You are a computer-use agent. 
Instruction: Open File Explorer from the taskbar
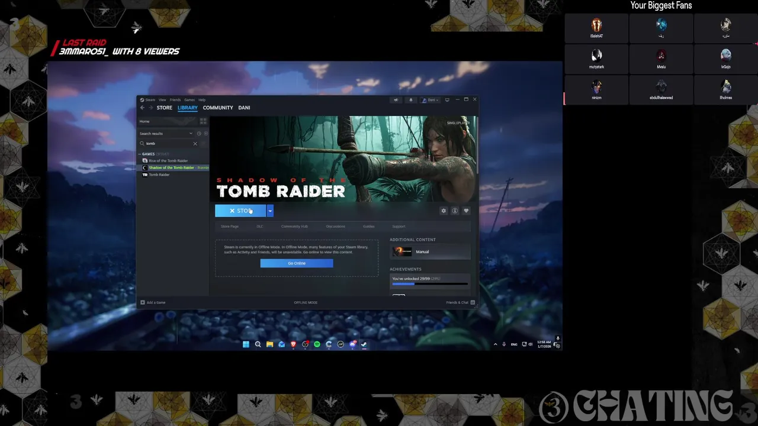pos(269,344)
